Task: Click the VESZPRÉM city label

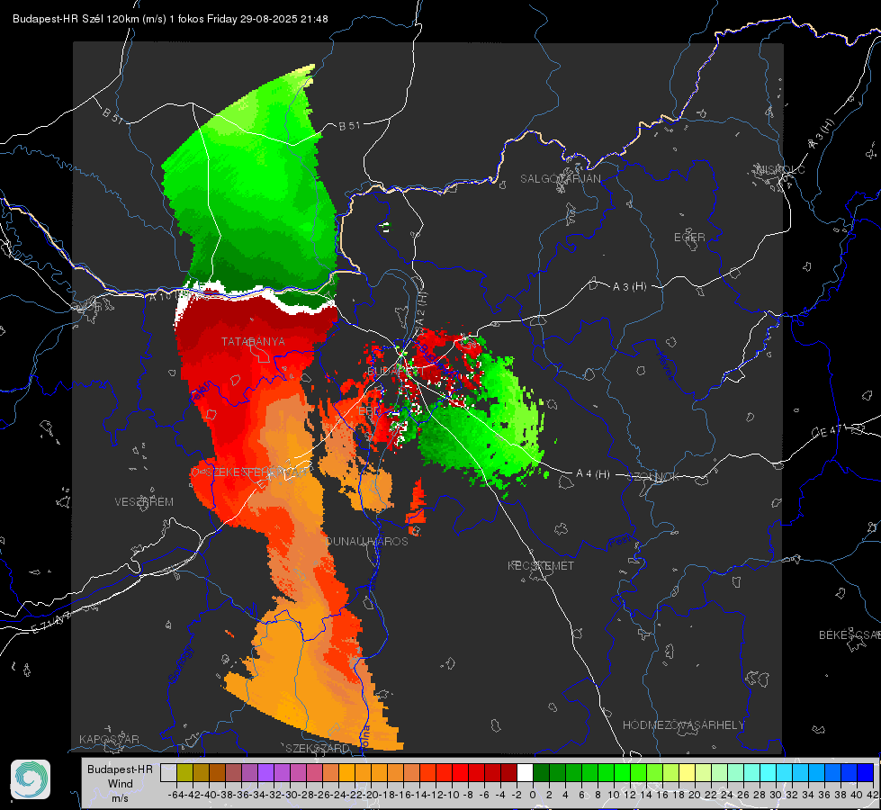Action: (144, 501)
